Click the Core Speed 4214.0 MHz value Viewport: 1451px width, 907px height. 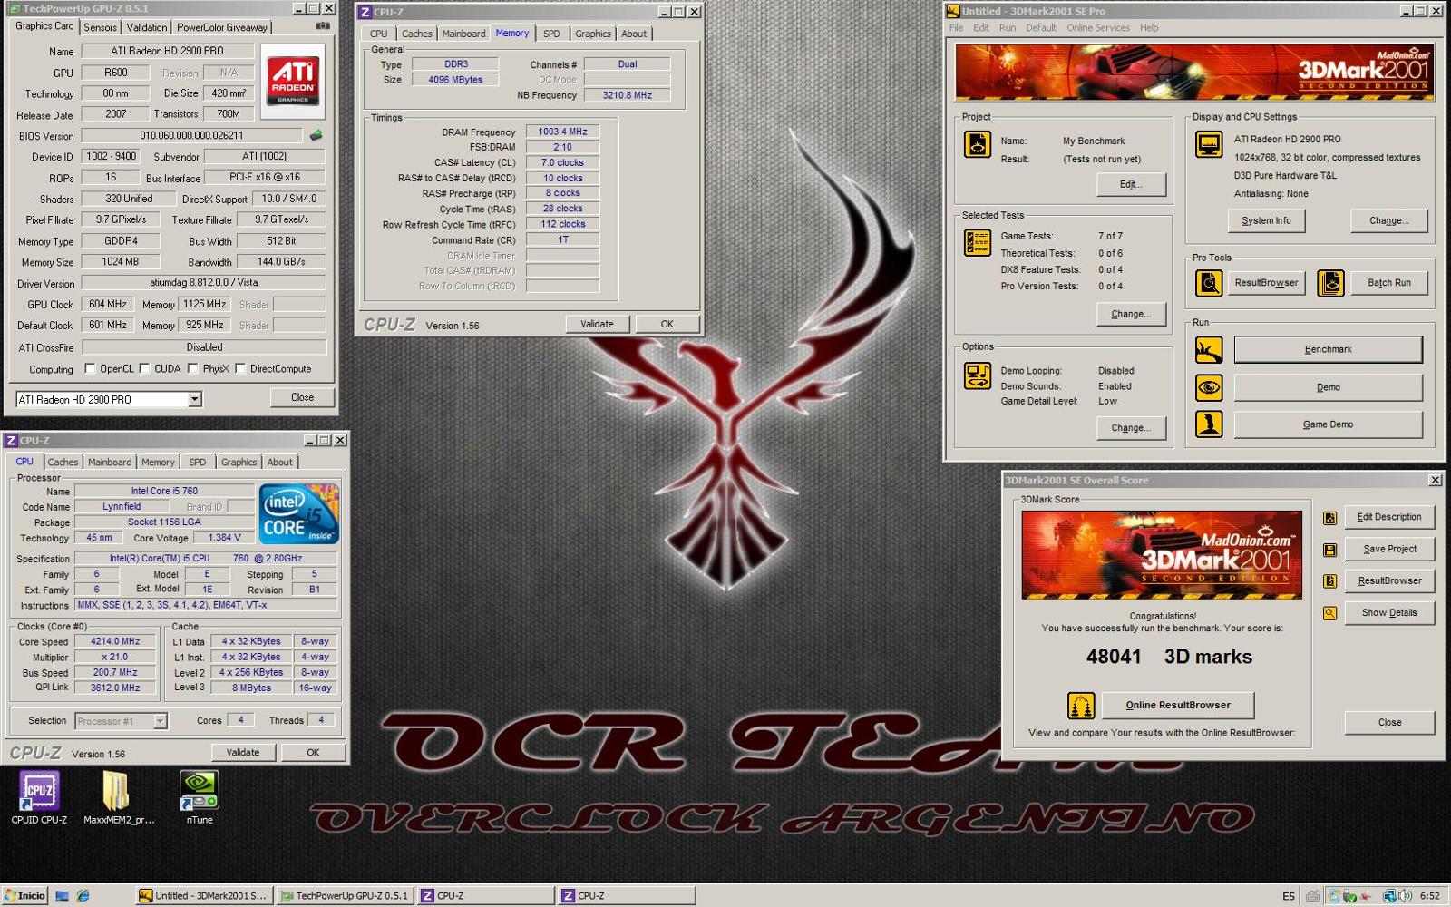pos(115,641)
